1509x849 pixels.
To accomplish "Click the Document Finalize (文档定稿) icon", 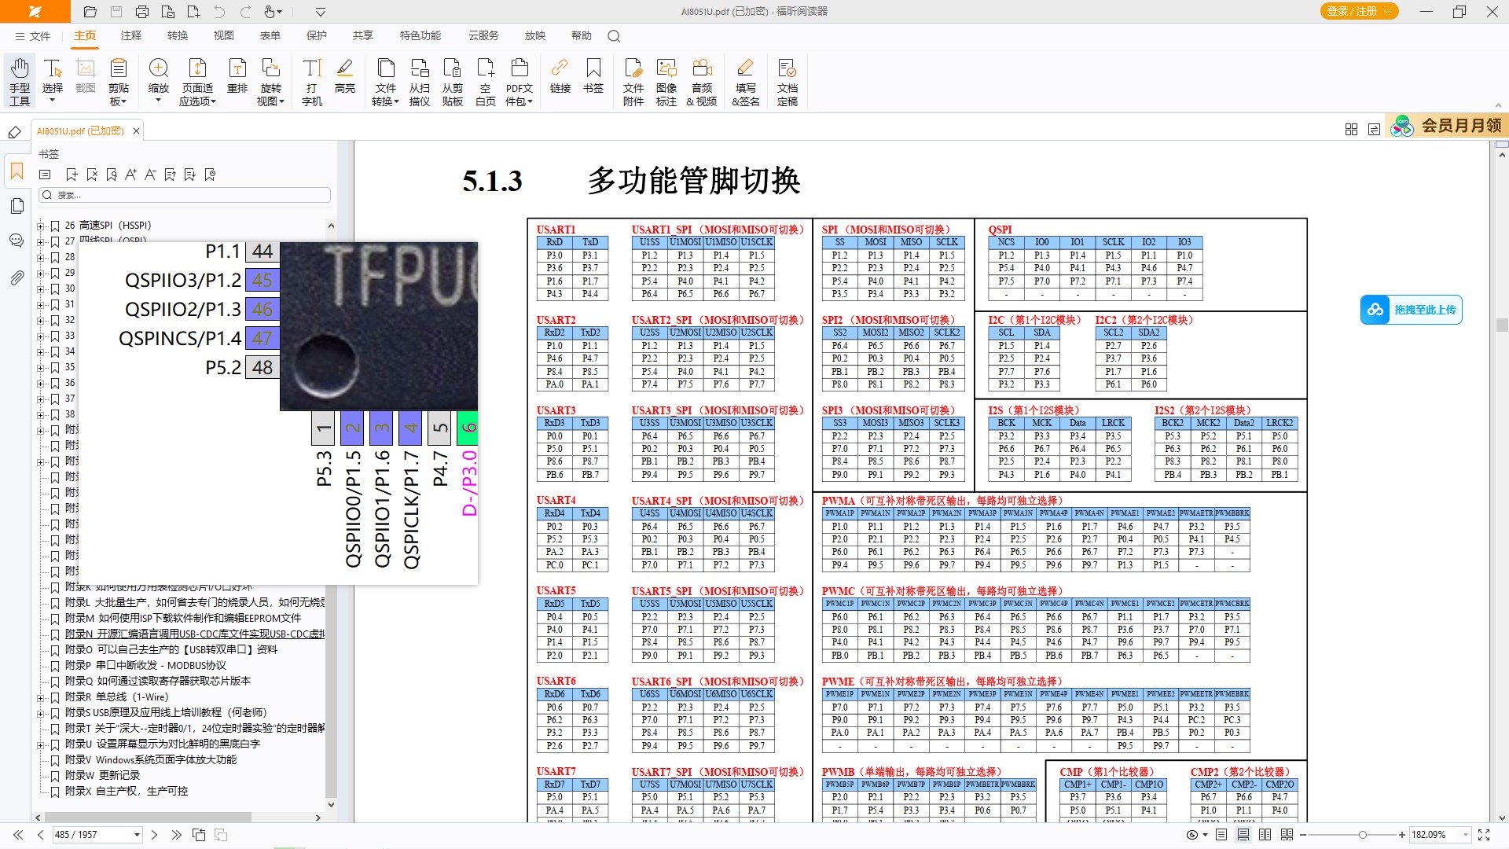I will [788, 81].
